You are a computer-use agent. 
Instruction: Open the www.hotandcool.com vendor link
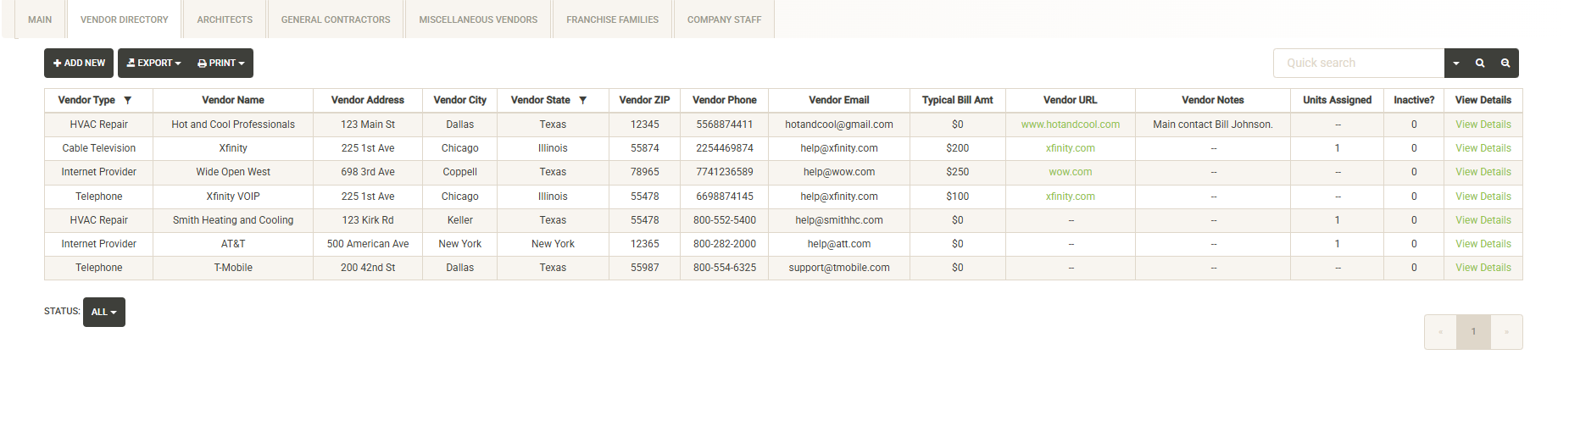click(x=1070, y=125)
